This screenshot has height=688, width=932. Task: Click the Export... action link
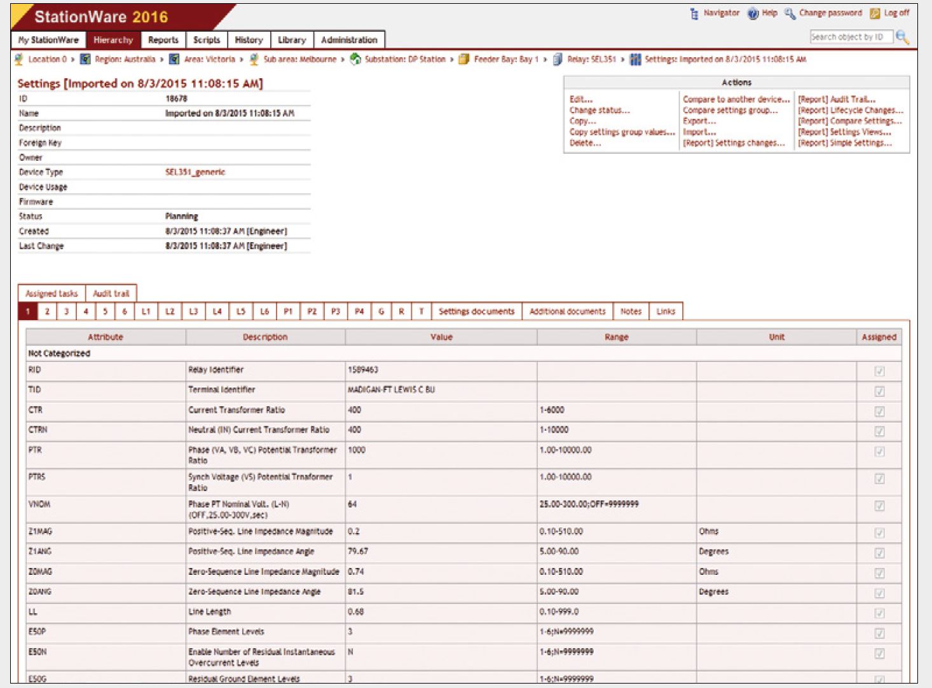coord(699,121)
